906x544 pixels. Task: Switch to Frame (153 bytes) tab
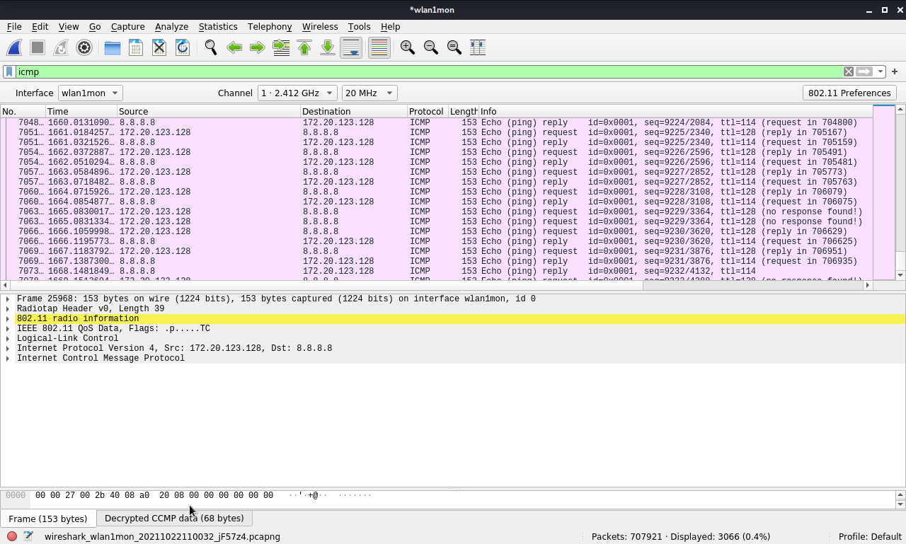click(x=47, y=519)
